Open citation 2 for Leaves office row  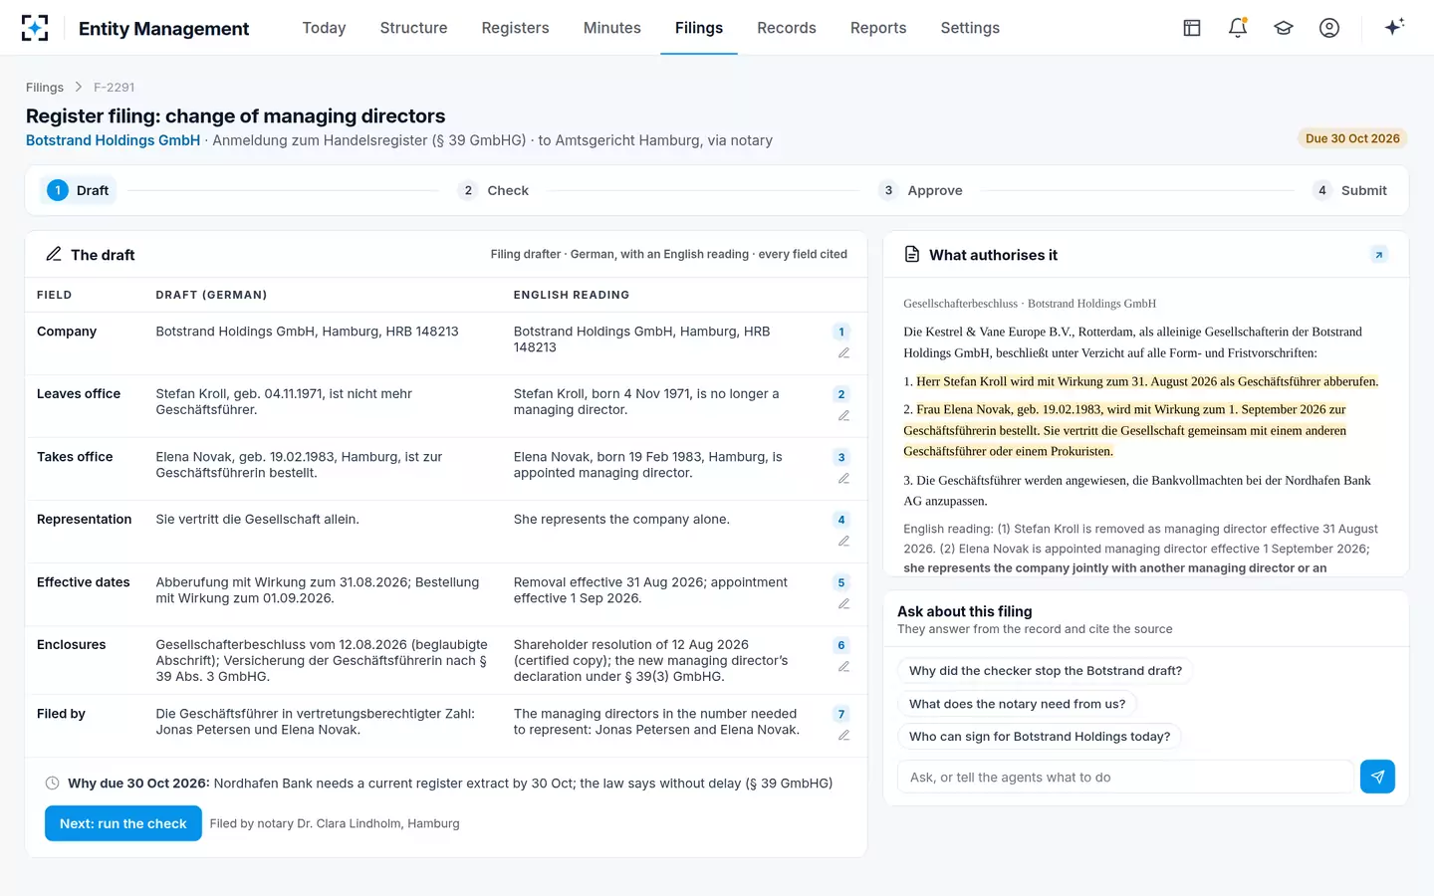point(841,394)
